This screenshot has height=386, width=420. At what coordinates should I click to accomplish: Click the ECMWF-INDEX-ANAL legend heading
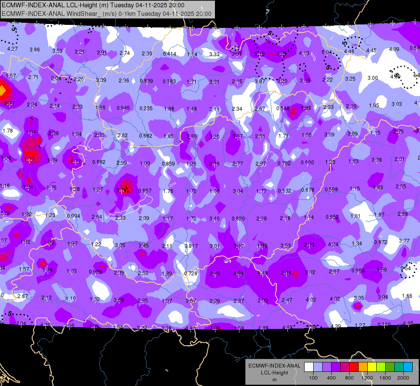click(x=274, y=366)
